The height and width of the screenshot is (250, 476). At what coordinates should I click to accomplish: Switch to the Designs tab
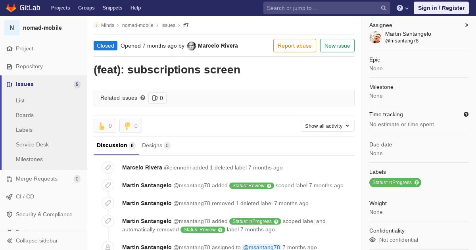[x=156, y=145]
